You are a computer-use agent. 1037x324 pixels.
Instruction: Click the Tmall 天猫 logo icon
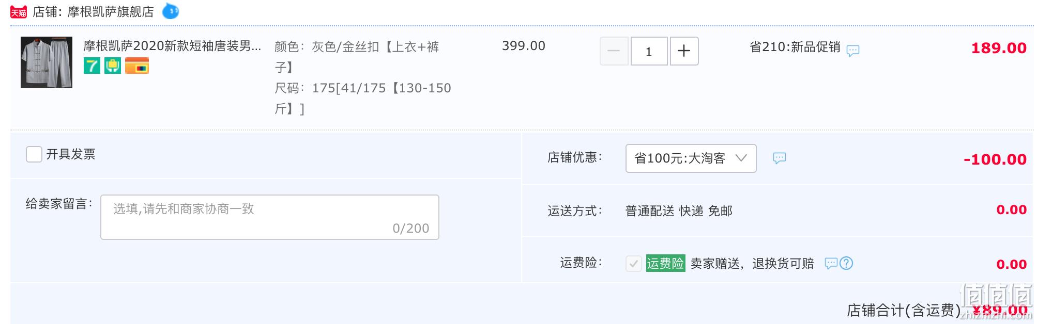point(19,12)
